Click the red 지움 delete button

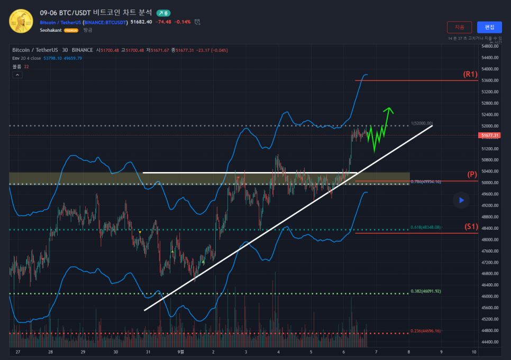point(459,27)
